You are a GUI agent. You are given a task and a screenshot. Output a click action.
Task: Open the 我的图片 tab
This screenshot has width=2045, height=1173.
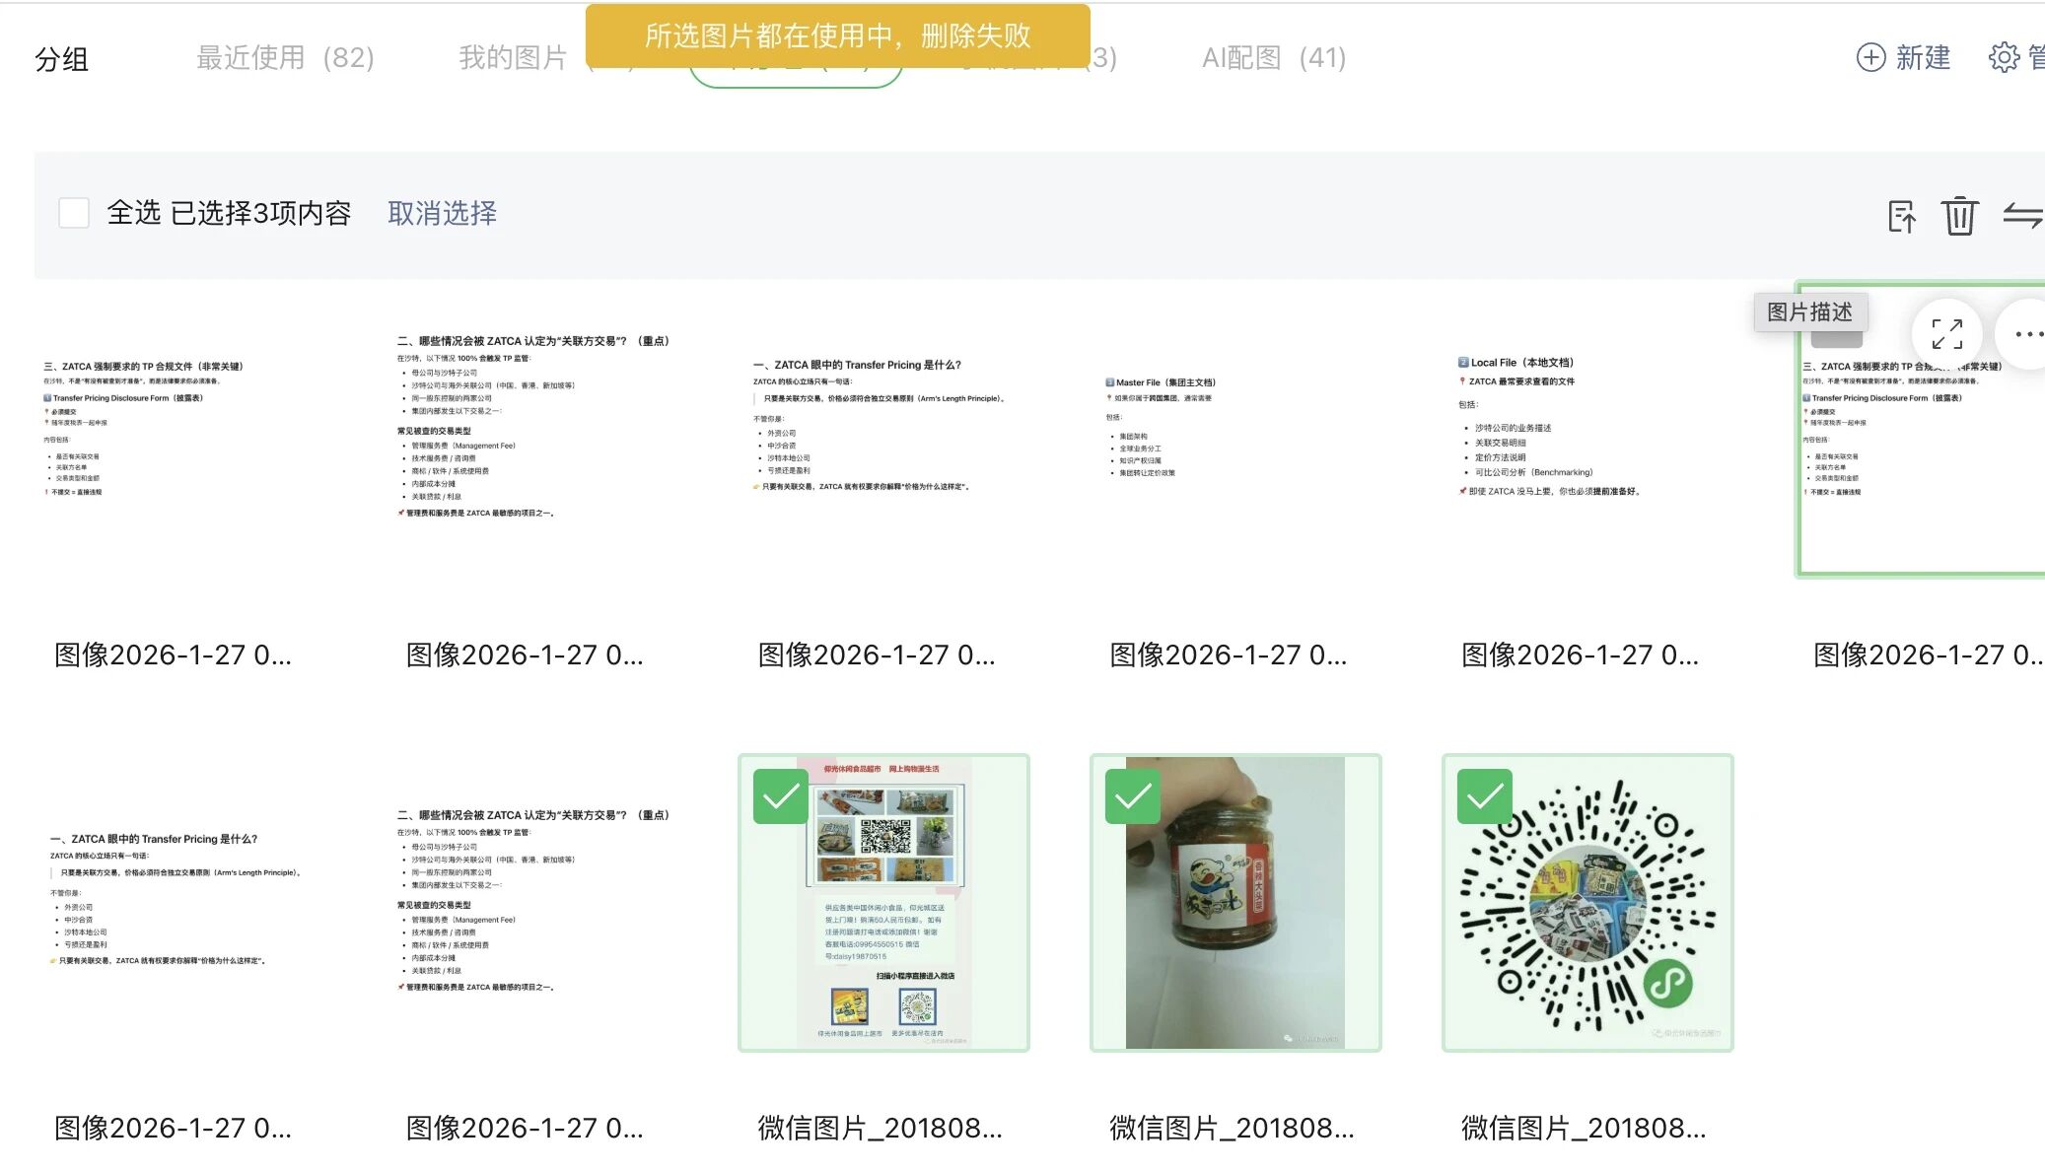pyautogui.click(x=513, y=58)
